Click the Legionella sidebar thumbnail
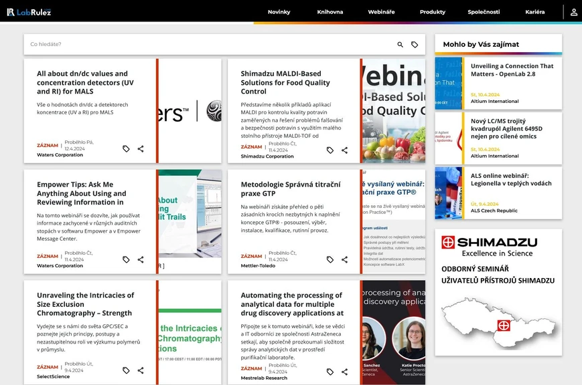582x385 pixels. (x=448, y=192)
